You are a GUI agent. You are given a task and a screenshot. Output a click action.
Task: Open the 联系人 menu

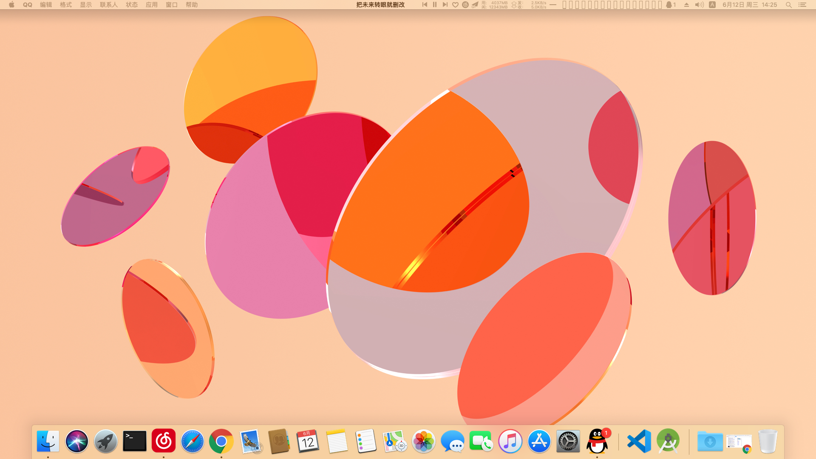point(109,5)
